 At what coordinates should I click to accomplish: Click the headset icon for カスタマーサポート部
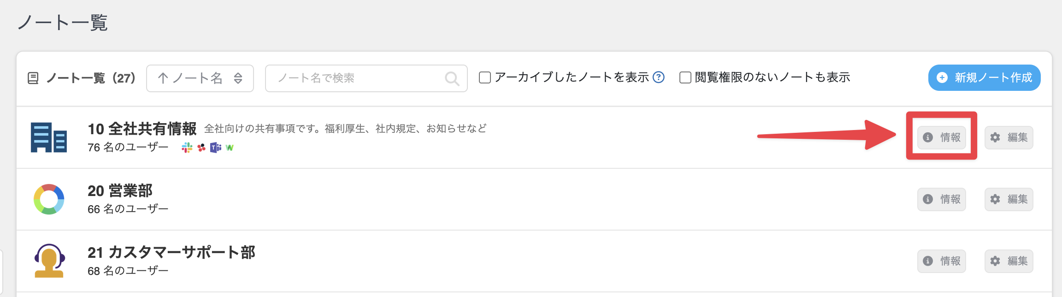pos(49,261)
